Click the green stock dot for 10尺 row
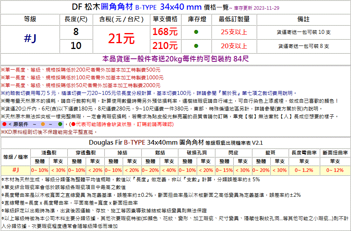Viewport: 351px width, 231px height. 196,45
